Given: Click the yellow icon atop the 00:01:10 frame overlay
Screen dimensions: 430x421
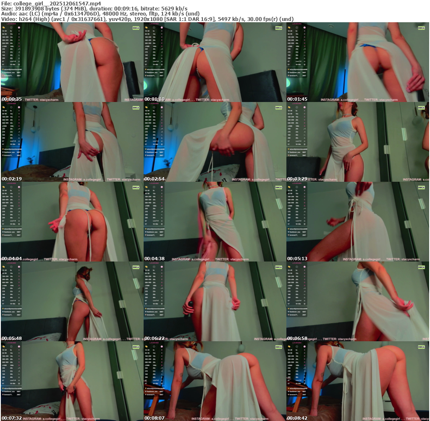Looking at the screenshot, I should 147,27.
